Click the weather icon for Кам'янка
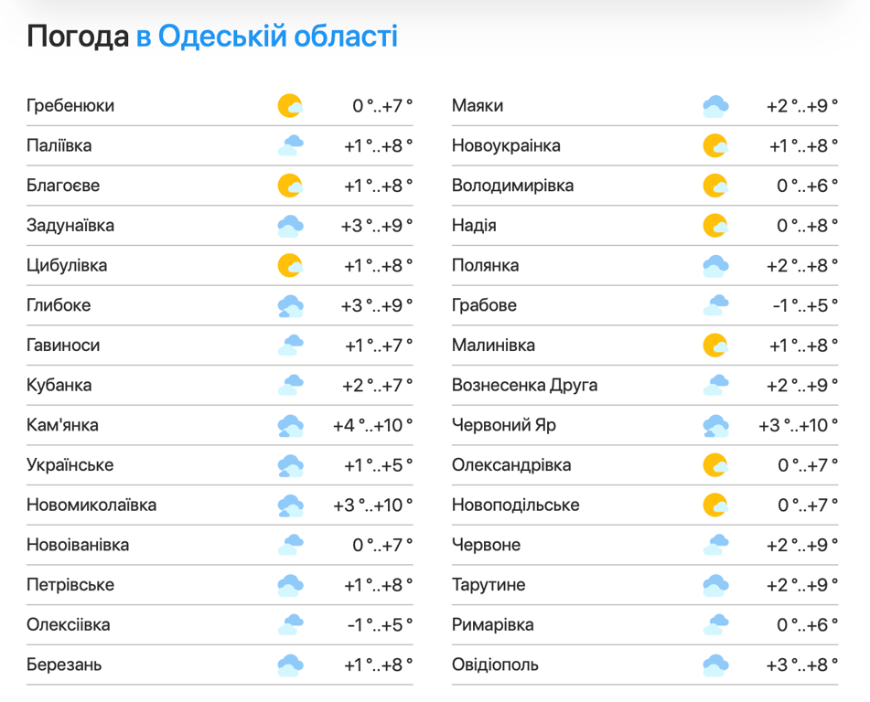Viewport: 870px width, 702px height. [290, 426]
